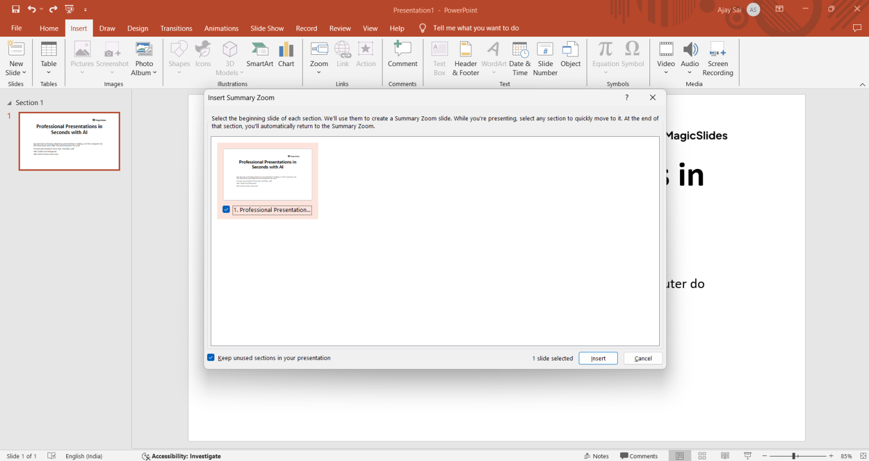This screenshot has height=461, width=869.
Task: Open the Slide Show tab
Action: tap(267, 28)
